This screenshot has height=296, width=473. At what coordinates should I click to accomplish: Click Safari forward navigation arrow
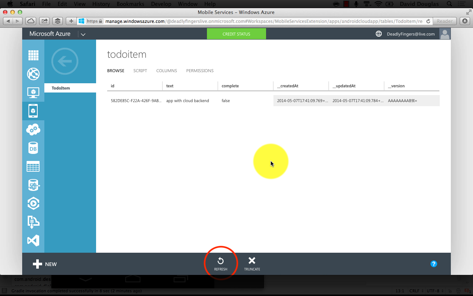[x=18, y=21]
